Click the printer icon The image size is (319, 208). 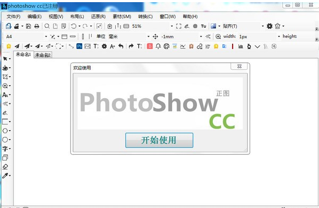tap(37, 26)
